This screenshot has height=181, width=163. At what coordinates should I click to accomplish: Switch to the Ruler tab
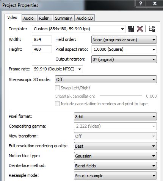point(44,18)
